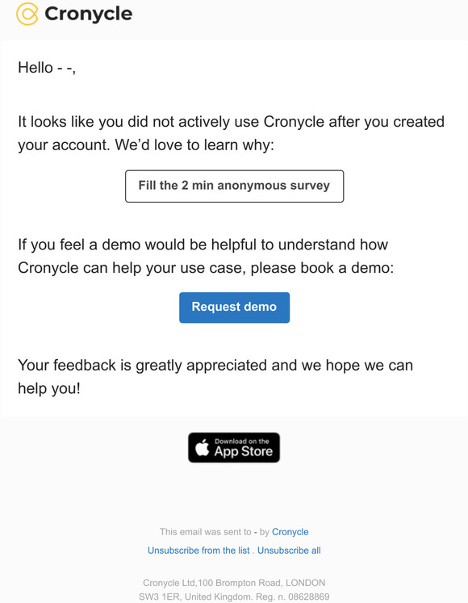Follow the Cronycle link in footer
468x603 pixels.
click(x=290, y=532)
